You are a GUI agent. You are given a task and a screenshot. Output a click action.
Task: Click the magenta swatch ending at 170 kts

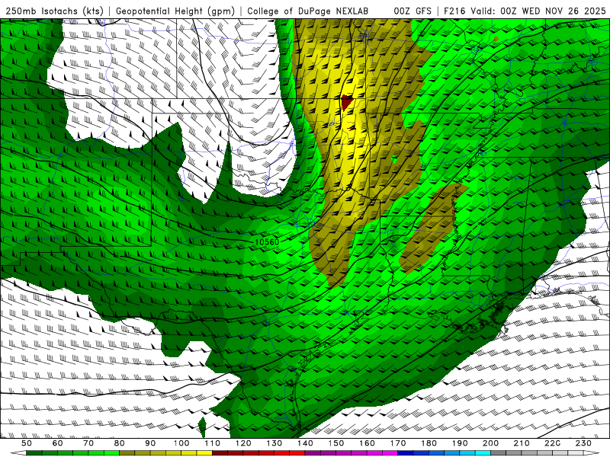pyautogui.click(x=390, y=453)
